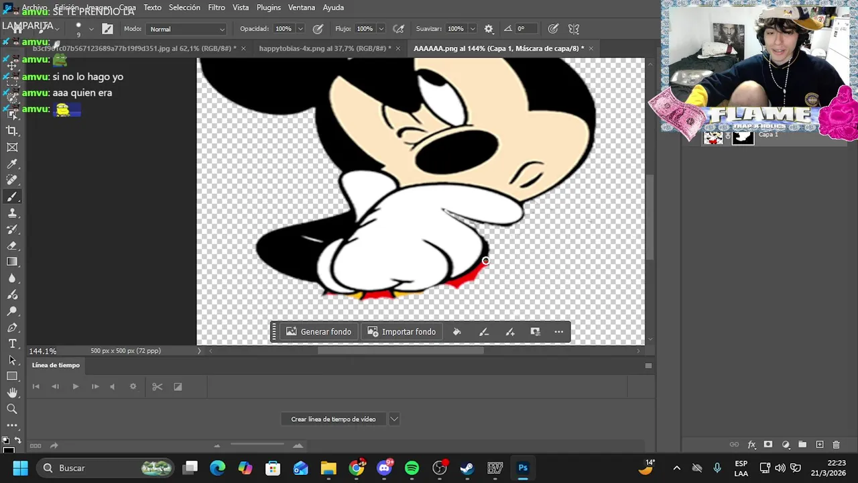858x483 pixels.
Task: Select the Rectangle shape tool
Action: pyautogui.click(x=12, y=376)
